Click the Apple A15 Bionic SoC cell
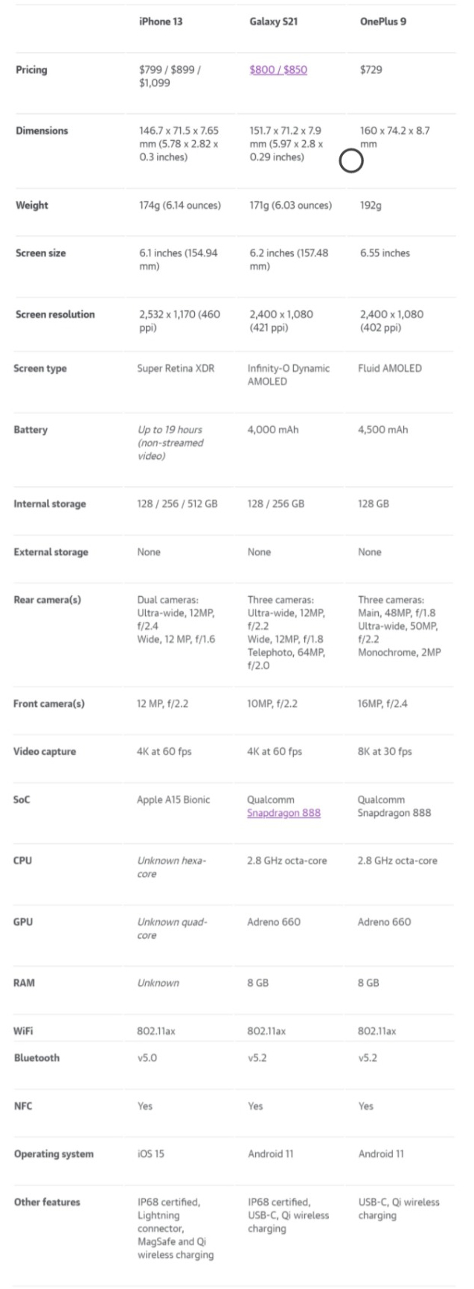This screenshot has height=1289, width=474. click(173, 799)
